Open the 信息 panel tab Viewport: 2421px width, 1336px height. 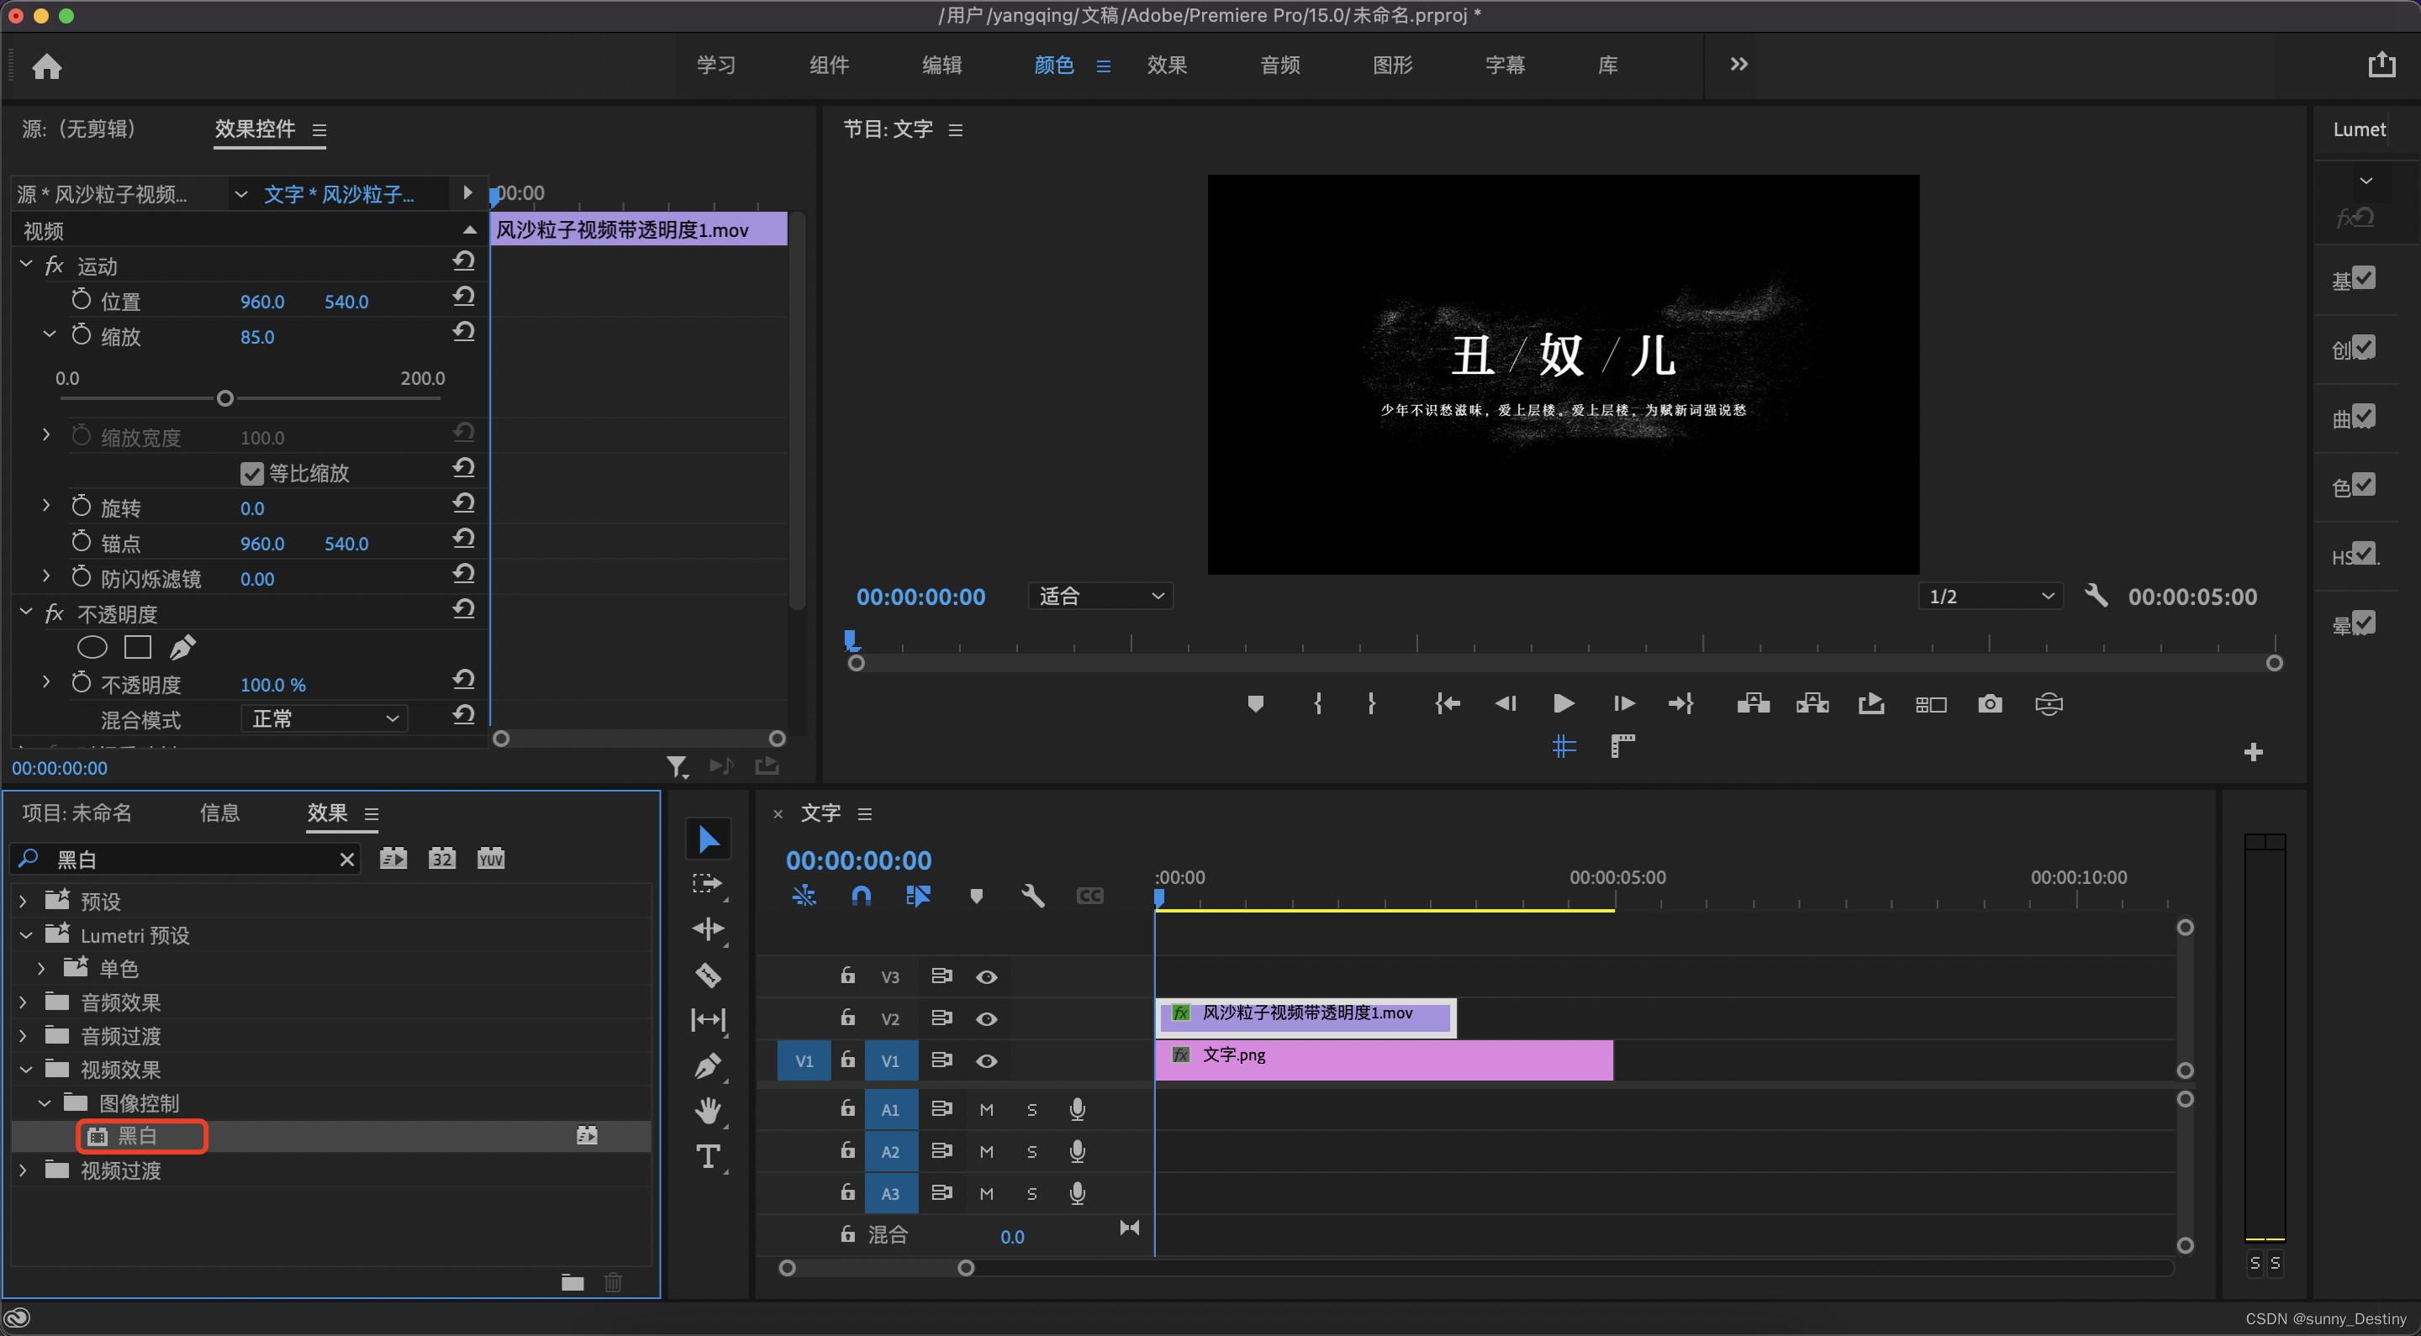(219, 813)
